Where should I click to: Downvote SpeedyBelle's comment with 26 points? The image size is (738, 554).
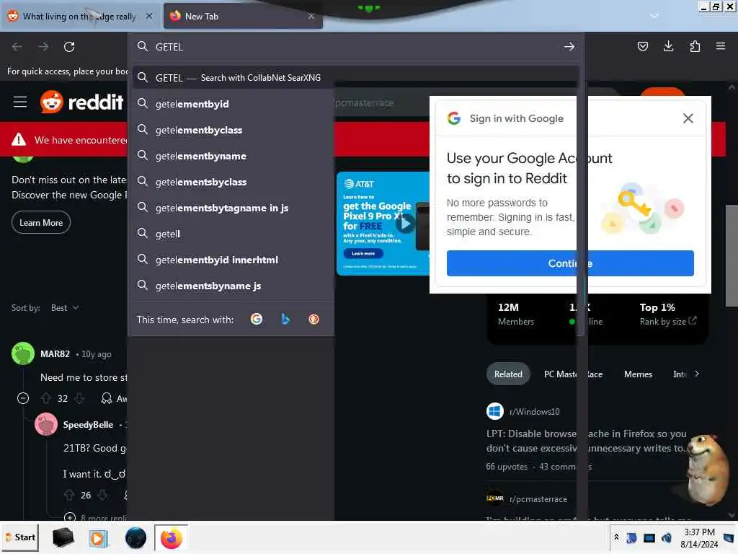[102, 495]
